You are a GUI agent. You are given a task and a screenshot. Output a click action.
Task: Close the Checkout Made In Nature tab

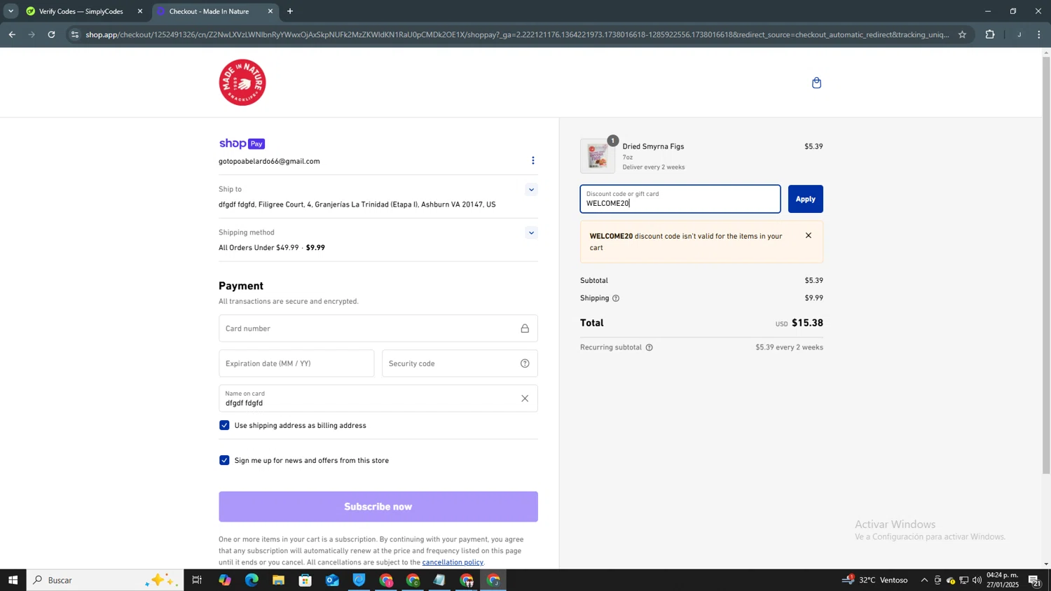(x=270, y=11)
